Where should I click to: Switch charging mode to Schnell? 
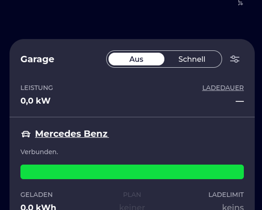tap(192, 59)
